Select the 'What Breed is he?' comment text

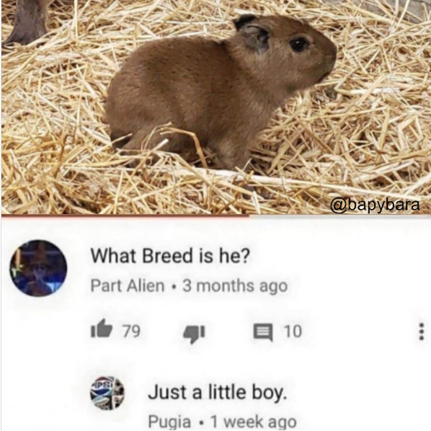(x=170, y=256)
